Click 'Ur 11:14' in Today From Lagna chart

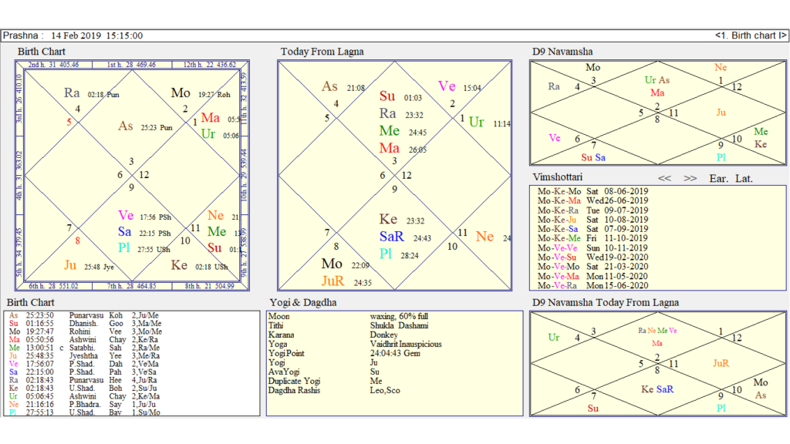pyautogui.click(x=489, y=123)
